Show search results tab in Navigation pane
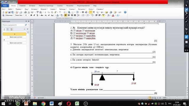 tap(12, 29)
